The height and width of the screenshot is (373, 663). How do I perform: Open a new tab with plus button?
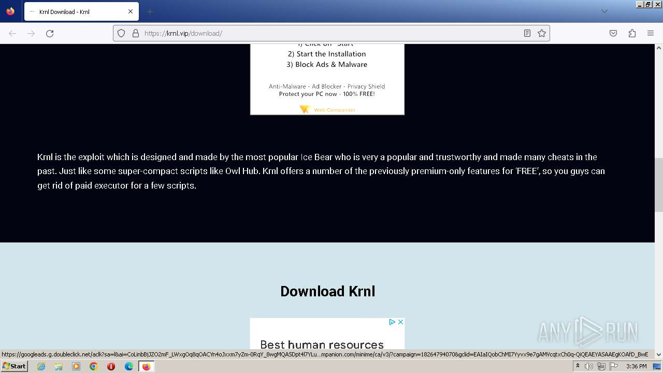[150, 11]
